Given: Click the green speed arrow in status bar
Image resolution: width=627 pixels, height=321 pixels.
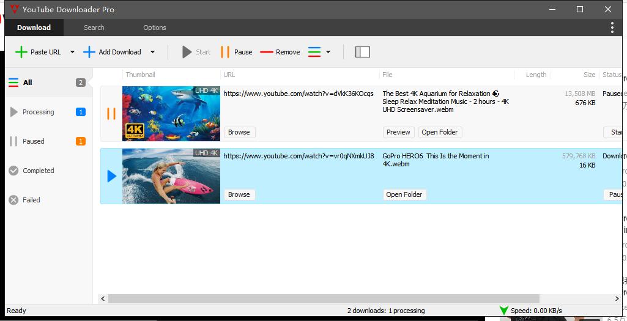Looking at the screenshot, I should coord(504,311).
